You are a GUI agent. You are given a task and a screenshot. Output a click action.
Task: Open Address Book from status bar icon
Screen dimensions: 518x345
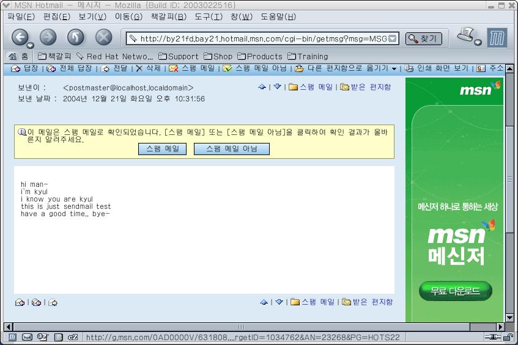pyautogui.click(x=59, y=337)
